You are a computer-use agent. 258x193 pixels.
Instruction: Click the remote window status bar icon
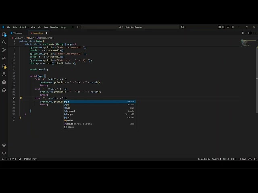click(x=3, y=159)
